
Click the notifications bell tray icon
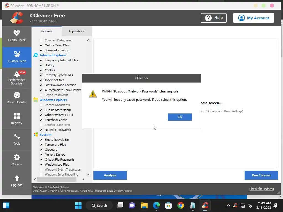(276, 205)
